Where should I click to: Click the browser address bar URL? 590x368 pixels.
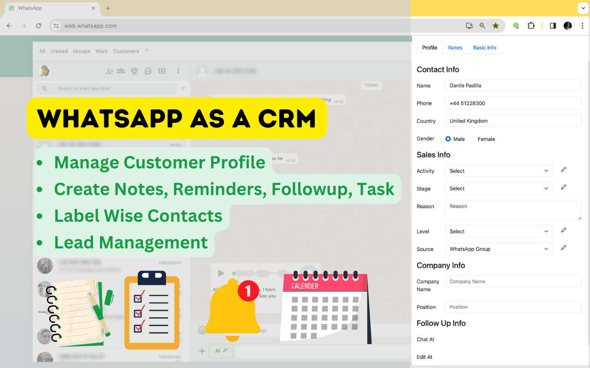(90, 26)
